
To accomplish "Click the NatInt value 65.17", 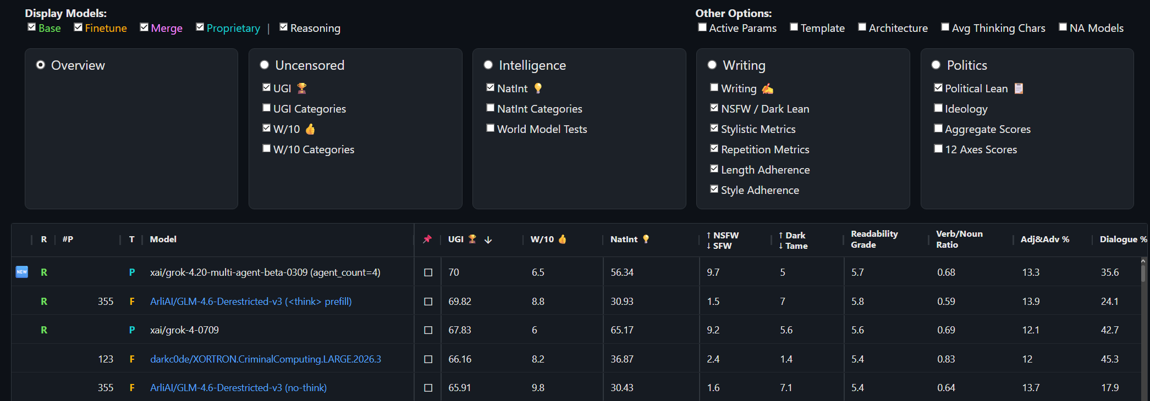I will pos(622,330).
